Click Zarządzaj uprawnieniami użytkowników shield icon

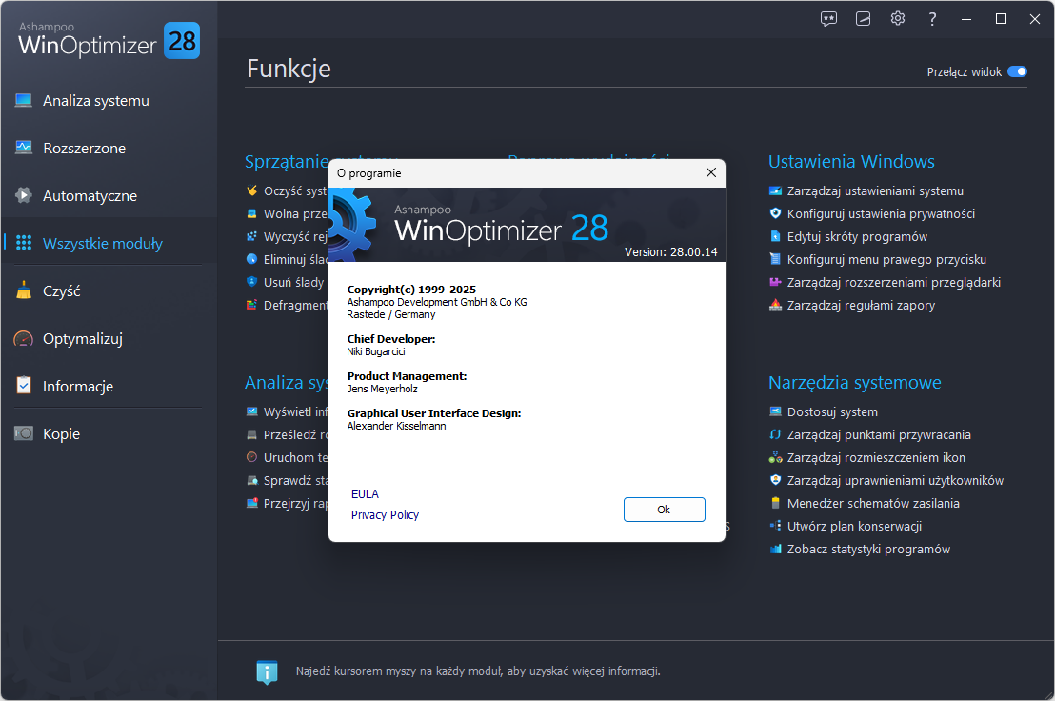[775, 480]
